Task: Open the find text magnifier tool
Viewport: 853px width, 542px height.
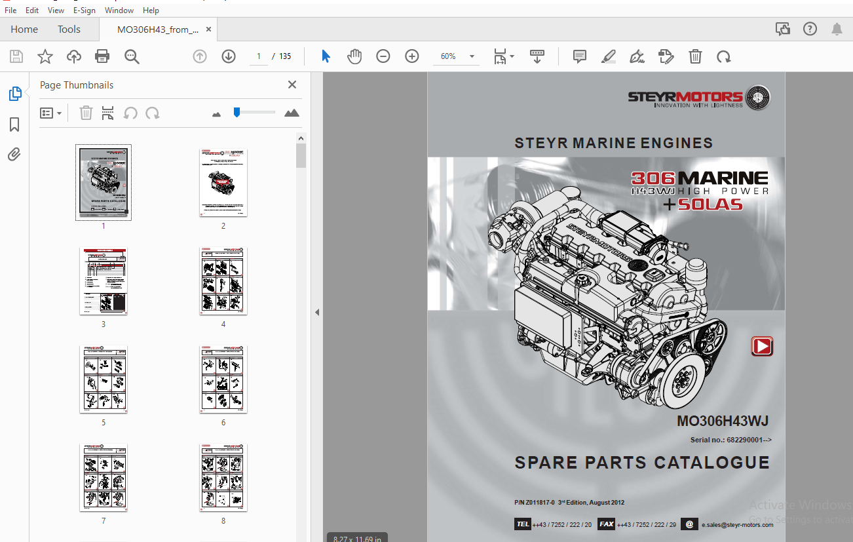Action: pyautogui.click(x=132, y=56)
